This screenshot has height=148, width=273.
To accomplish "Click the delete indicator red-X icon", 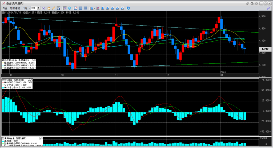I will pyautogui.click(x=98, y=8).
